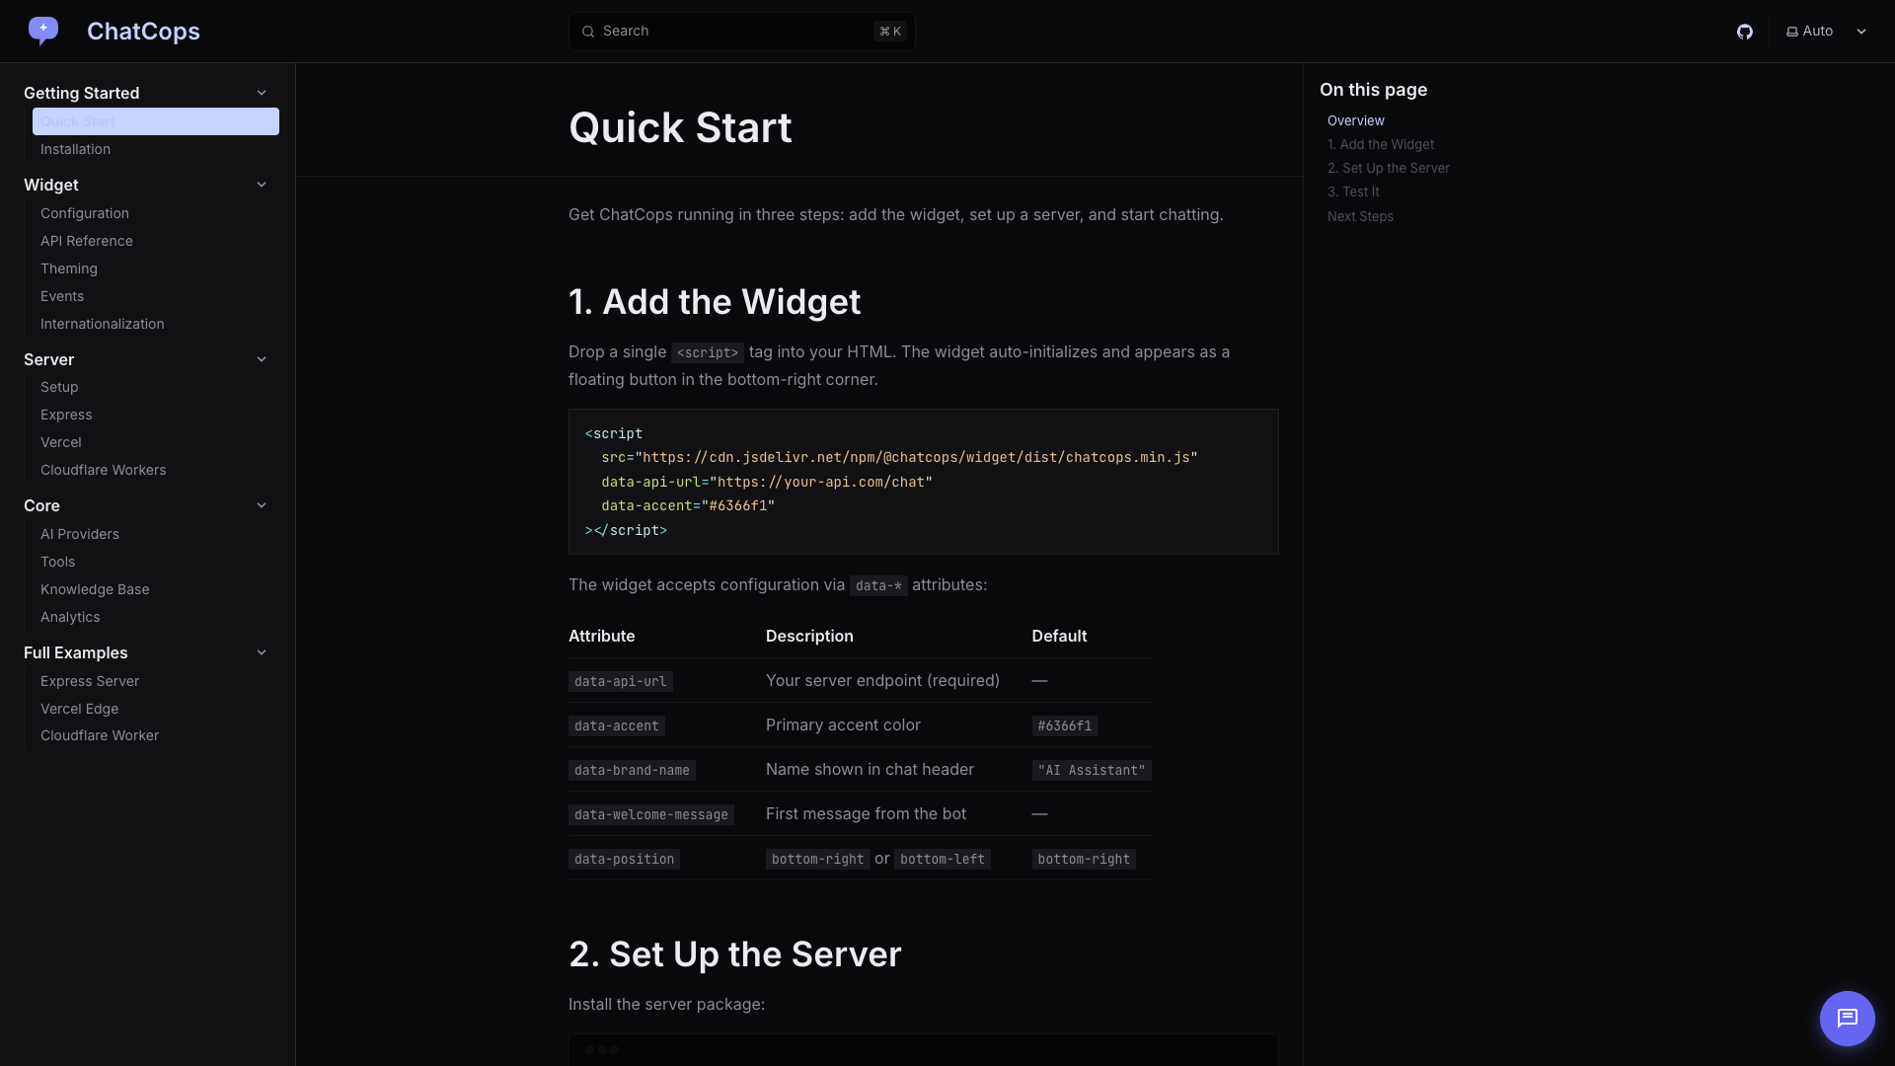Click the '2. Set Up the Server' heading
This screenshot has width=1895, height=1066.
pyautogui.click(x=735, y=954)
